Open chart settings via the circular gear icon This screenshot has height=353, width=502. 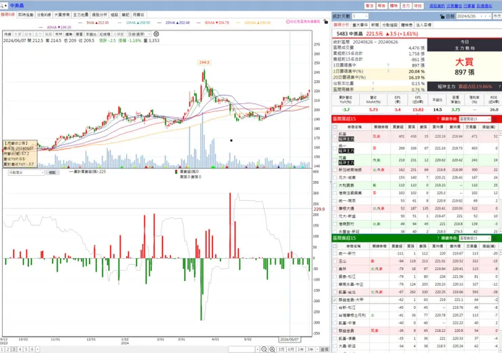tap(156, 34)
